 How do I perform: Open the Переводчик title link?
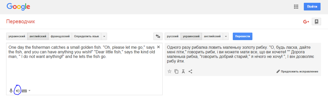coord(20,21)
